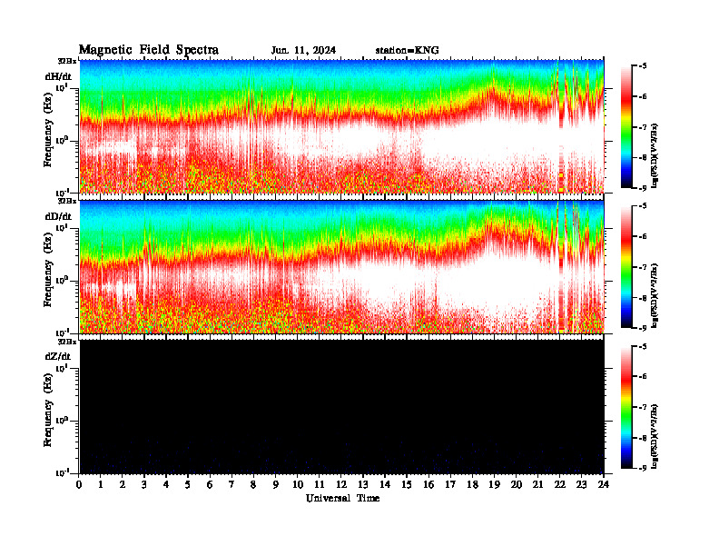Click hour 24 tick label on time axis
The width and height of the screenshot is (719, 556).
[x=604, y=485]
